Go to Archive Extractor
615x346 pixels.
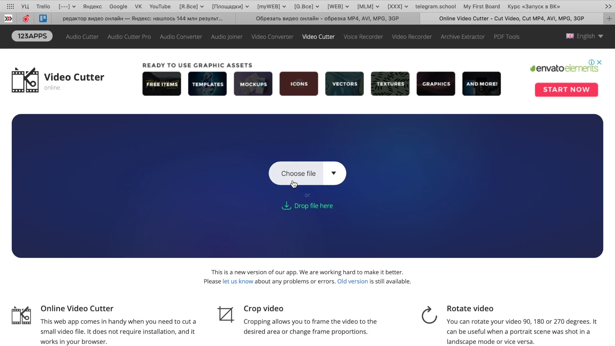pos(463,37)
